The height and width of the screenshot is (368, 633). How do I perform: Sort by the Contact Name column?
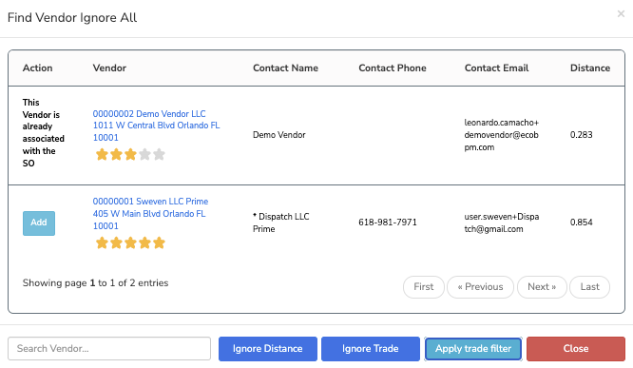pos(285,68)
